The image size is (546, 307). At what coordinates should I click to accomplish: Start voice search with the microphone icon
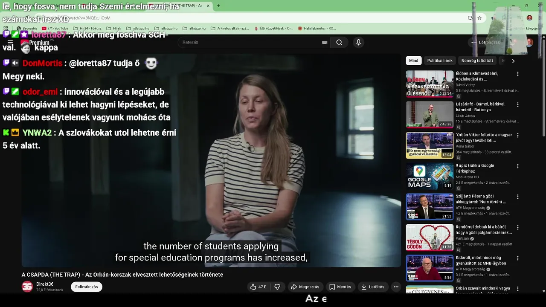pyautogui.click(x=358, y=42)
